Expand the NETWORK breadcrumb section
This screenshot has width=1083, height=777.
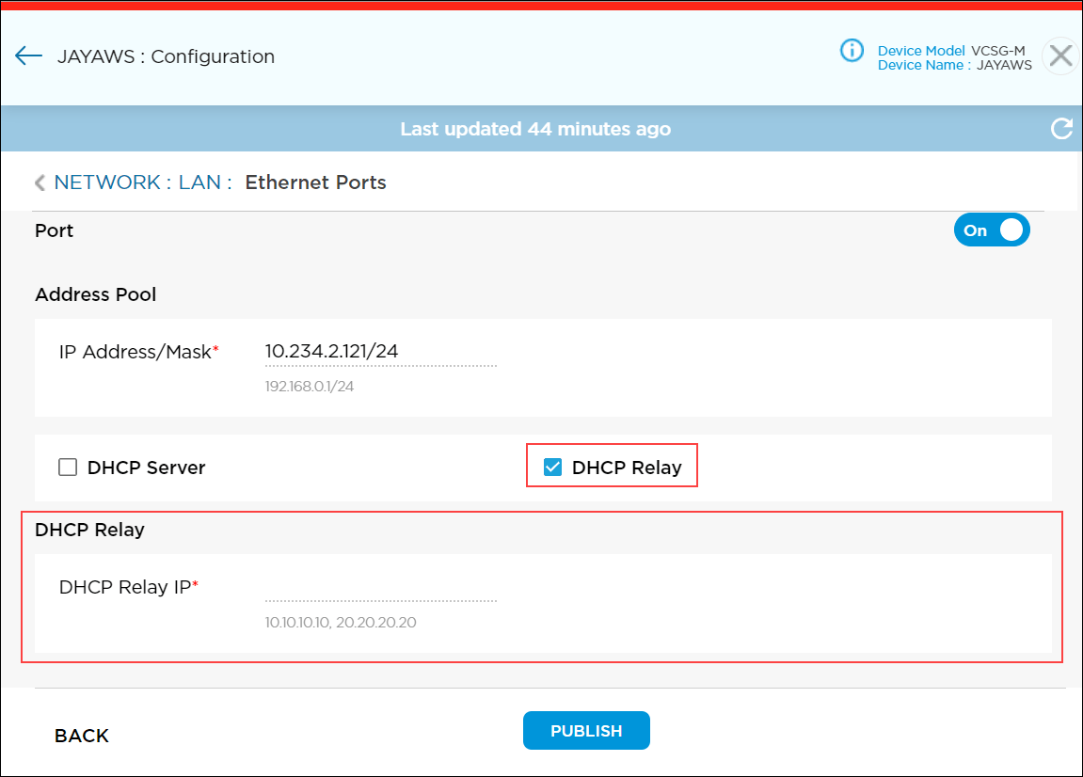point(106,182)
